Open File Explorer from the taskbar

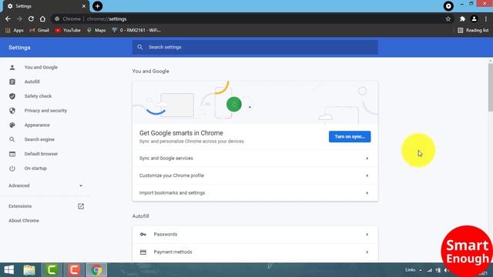click(29, 270)
